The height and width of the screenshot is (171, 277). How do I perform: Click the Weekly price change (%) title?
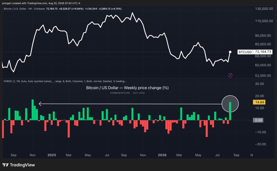point(146,88)
